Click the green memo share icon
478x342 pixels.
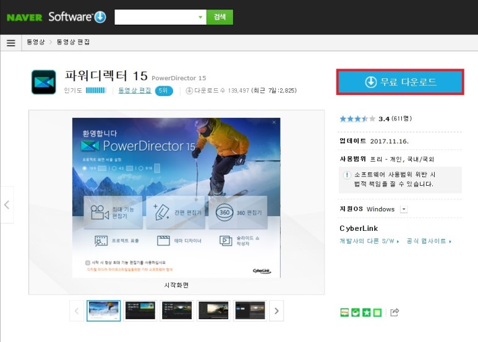coord(377,312)
